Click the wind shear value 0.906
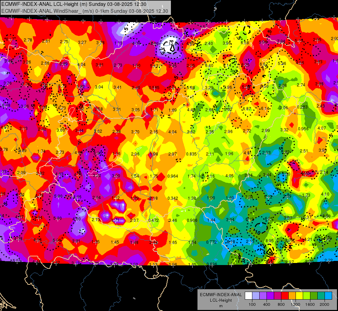Viewport: 338px width, 311px height. point(192,220)
